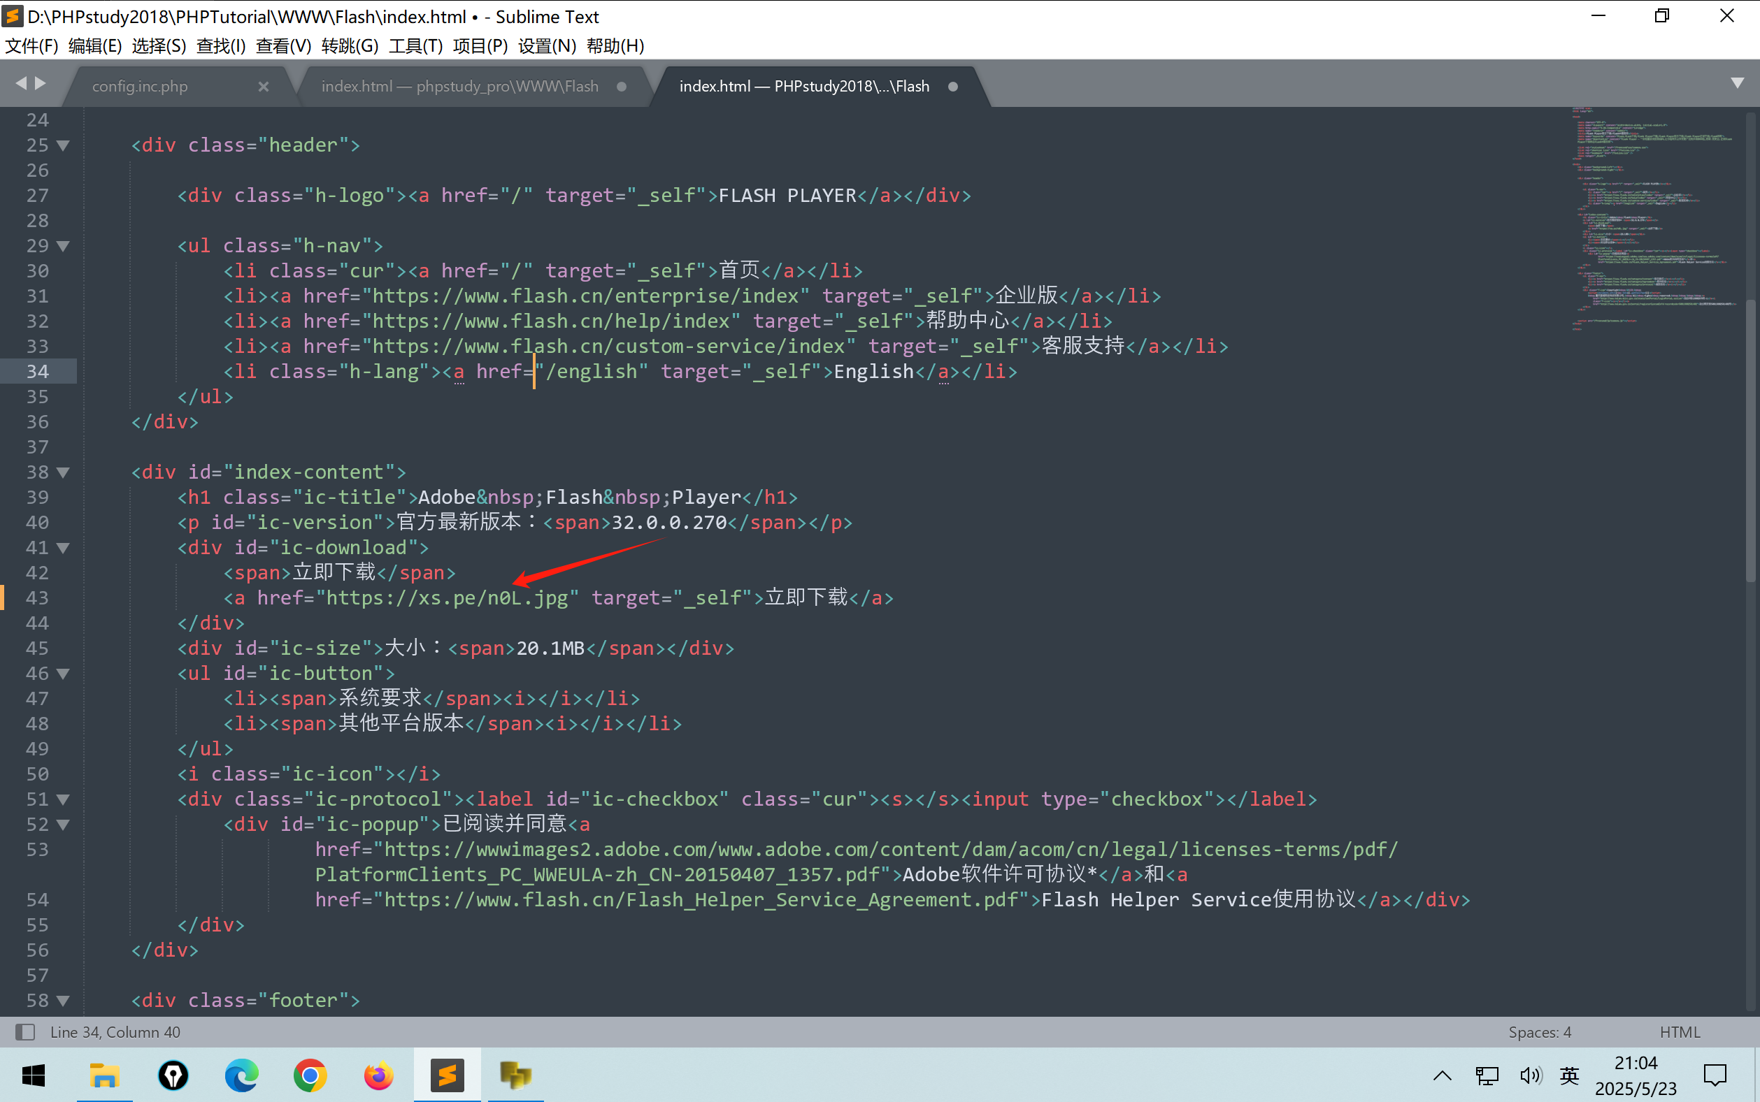This screenshot has width=1760, height=1102.
Task: Open Firefox from the taskbar
Action: 378,1075
